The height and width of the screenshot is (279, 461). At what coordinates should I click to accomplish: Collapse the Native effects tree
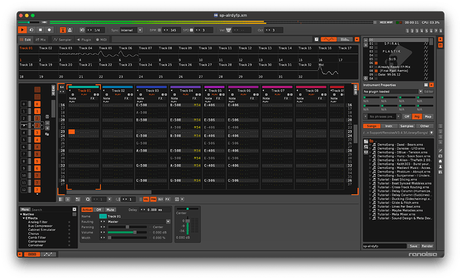pyautogui.click(x=21, y=214)
